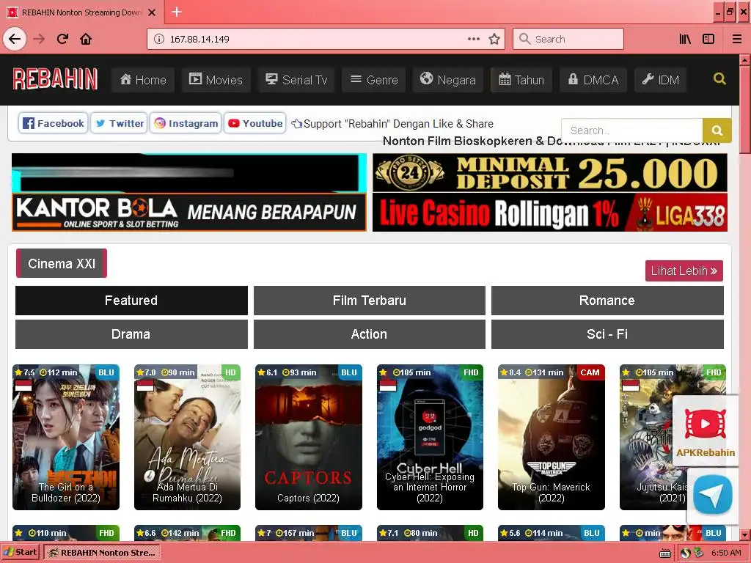Viewport: 751px width, 563px height.
Task: Click the Minimal Deposit 25.000 banner
Action: pos(550,173)
